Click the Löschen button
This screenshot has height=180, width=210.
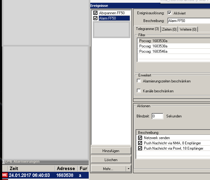[111, 160]
